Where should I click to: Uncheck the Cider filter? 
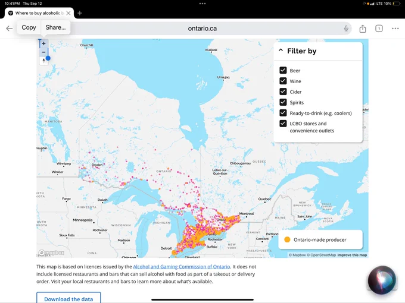coord(283,91)
